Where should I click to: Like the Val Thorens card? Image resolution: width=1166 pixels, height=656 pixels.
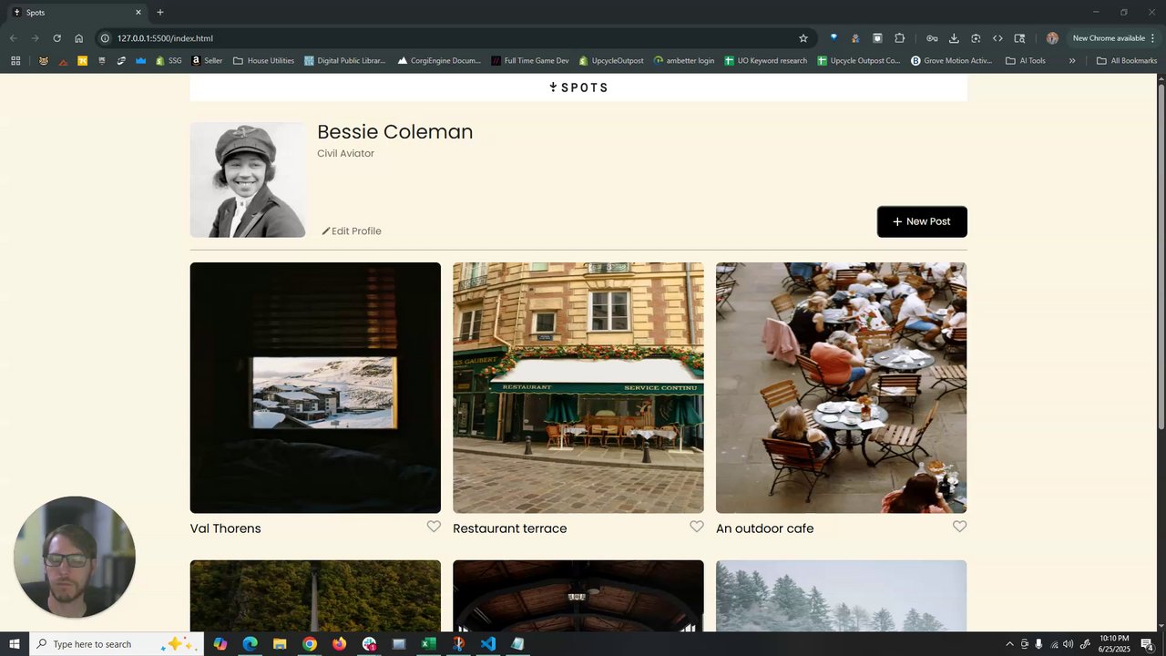[434, 527]
